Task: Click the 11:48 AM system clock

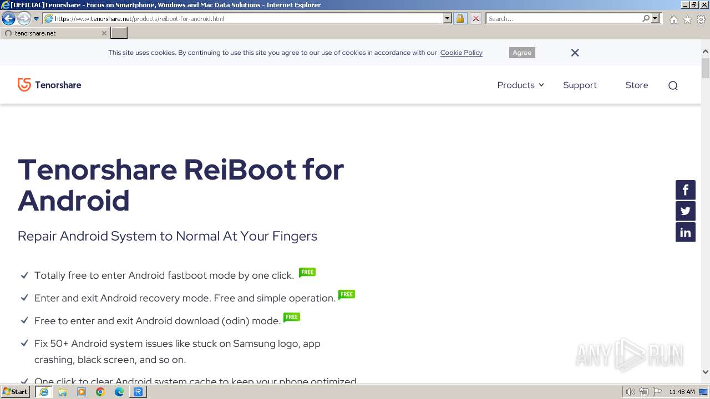Action: [682, 392]
